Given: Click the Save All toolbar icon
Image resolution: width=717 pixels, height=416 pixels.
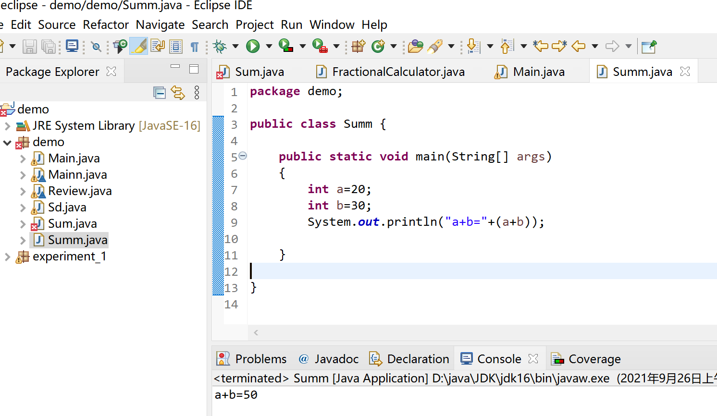Looking at the screenshot, I should pos(49,47).
